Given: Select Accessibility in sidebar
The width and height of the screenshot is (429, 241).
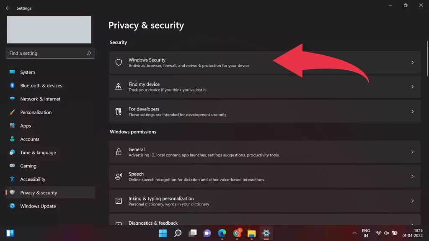Looking at the screenshot, I should click(50, 179).
